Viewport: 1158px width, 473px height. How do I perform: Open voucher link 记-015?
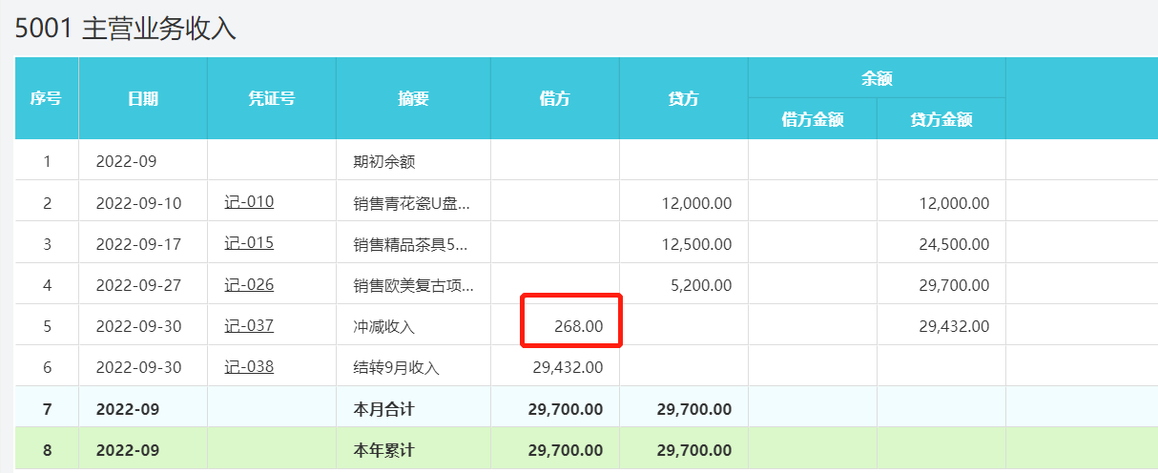(x=249, y=243)
